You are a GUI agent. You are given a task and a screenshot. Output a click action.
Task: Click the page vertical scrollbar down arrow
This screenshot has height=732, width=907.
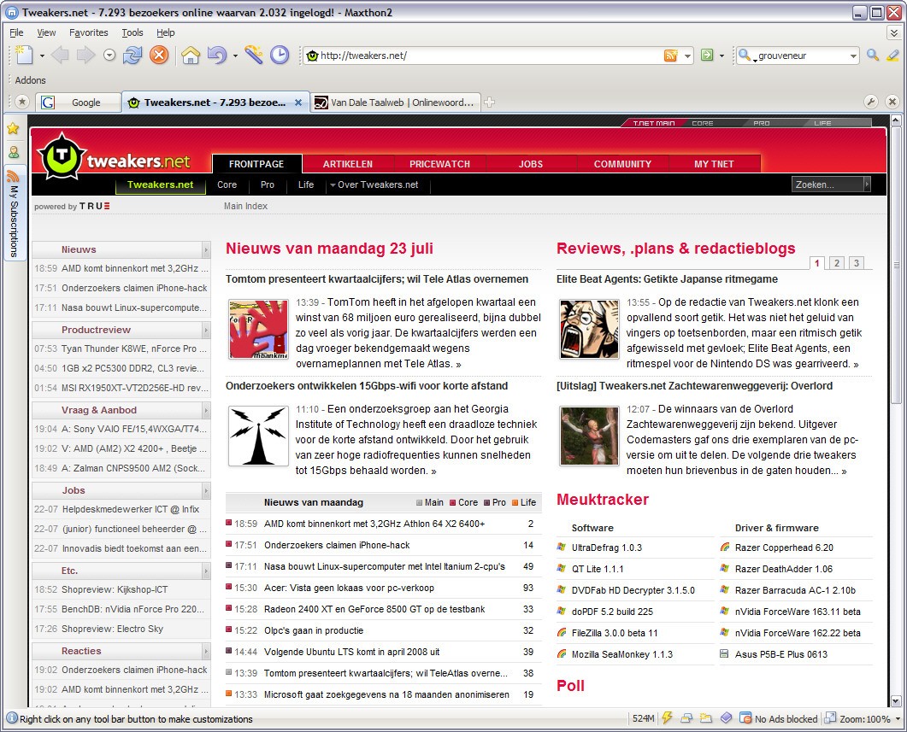click(895, 700)
